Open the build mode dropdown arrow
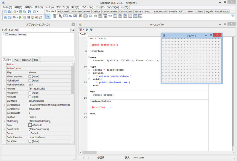The height and width of the screenshot is (161, 237). point(17,17)
